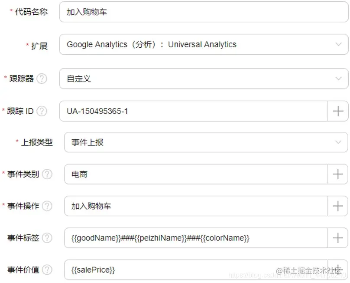Open the 跟踪器 dropdown showing 自定义
Screen dimensions: 350x283
click(x=204, y=79)
